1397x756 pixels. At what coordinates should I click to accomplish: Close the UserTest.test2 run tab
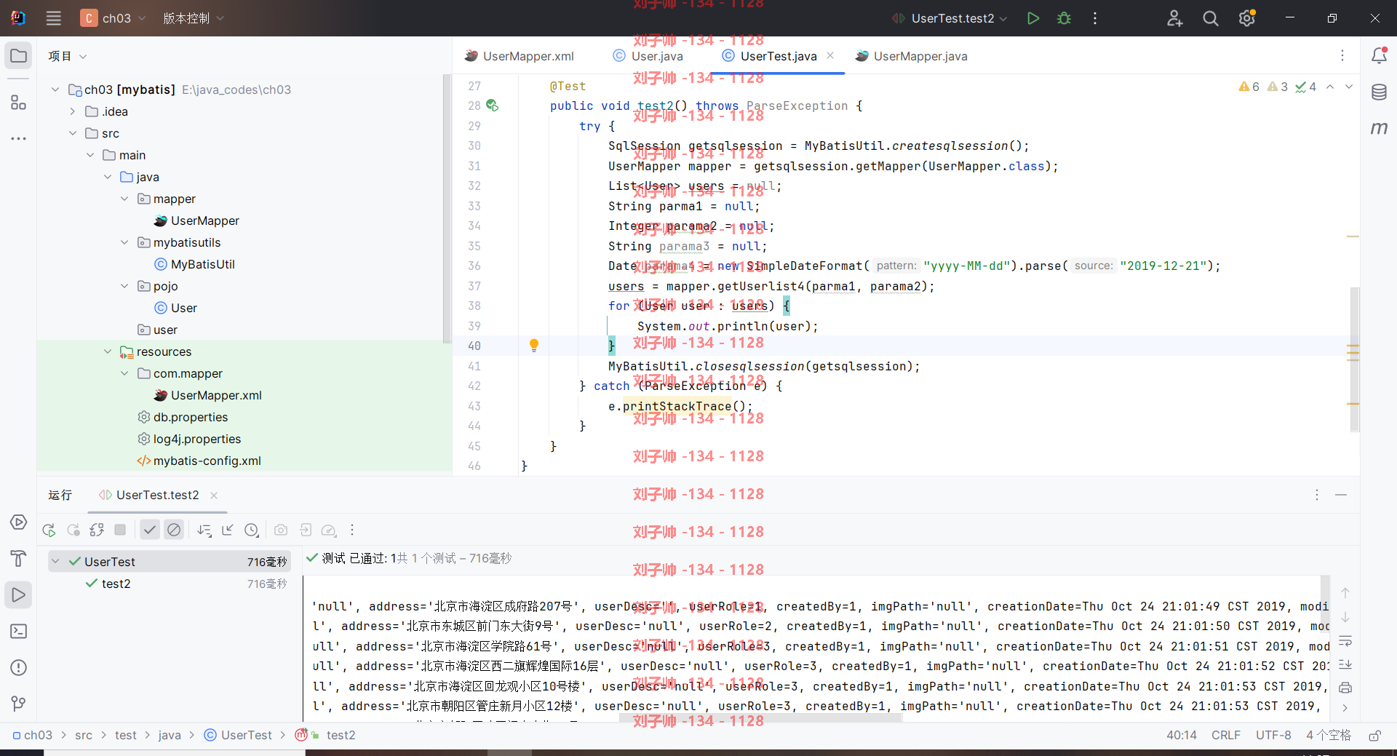pyautogui.click(x=214, y=496)
